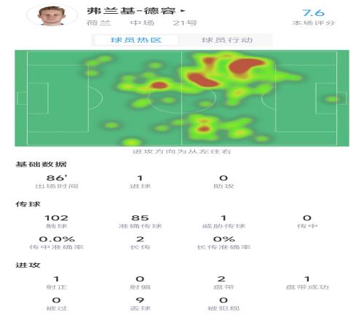Screen dimensions: 364x320
Task: Open the player avatar photo
Action: point(52,15)
